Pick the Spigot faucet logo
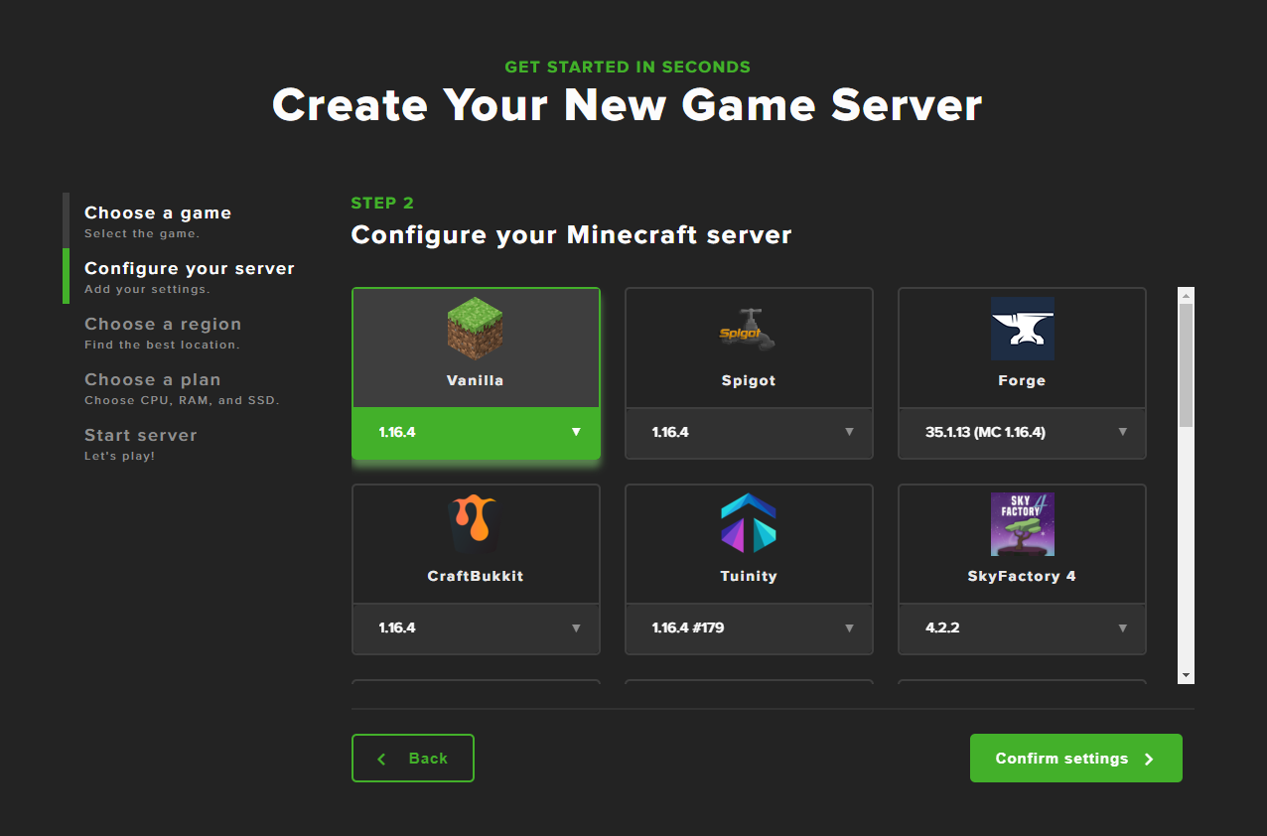Viewport: 1267px width, 836px height. (748, 330)
